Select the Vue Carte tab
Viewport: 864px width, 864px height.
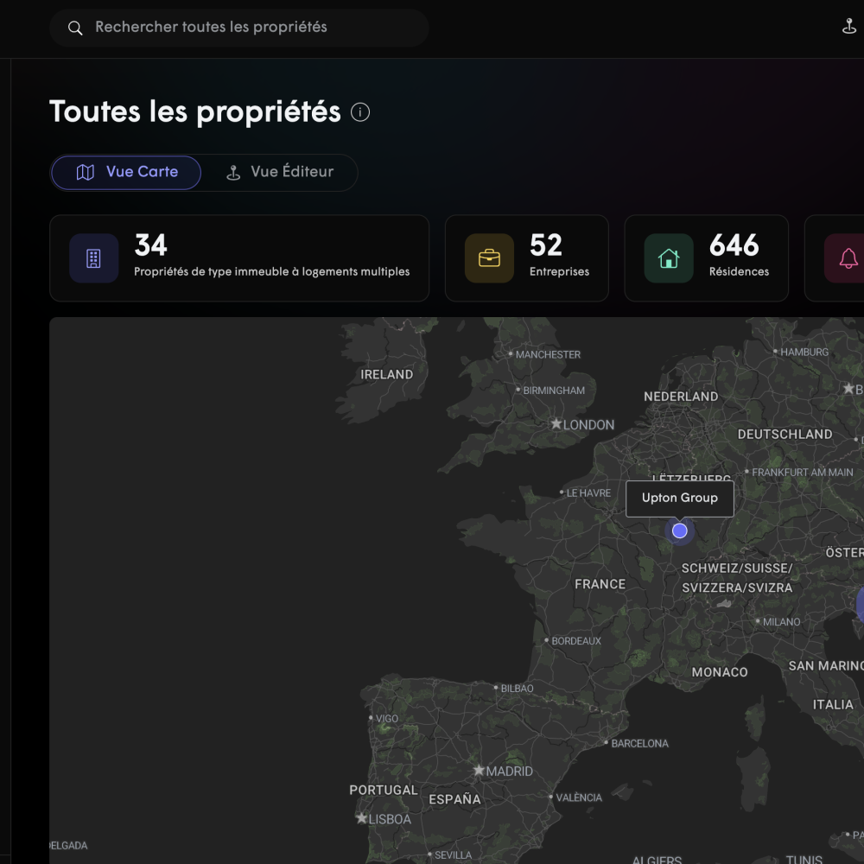point(126,172)
